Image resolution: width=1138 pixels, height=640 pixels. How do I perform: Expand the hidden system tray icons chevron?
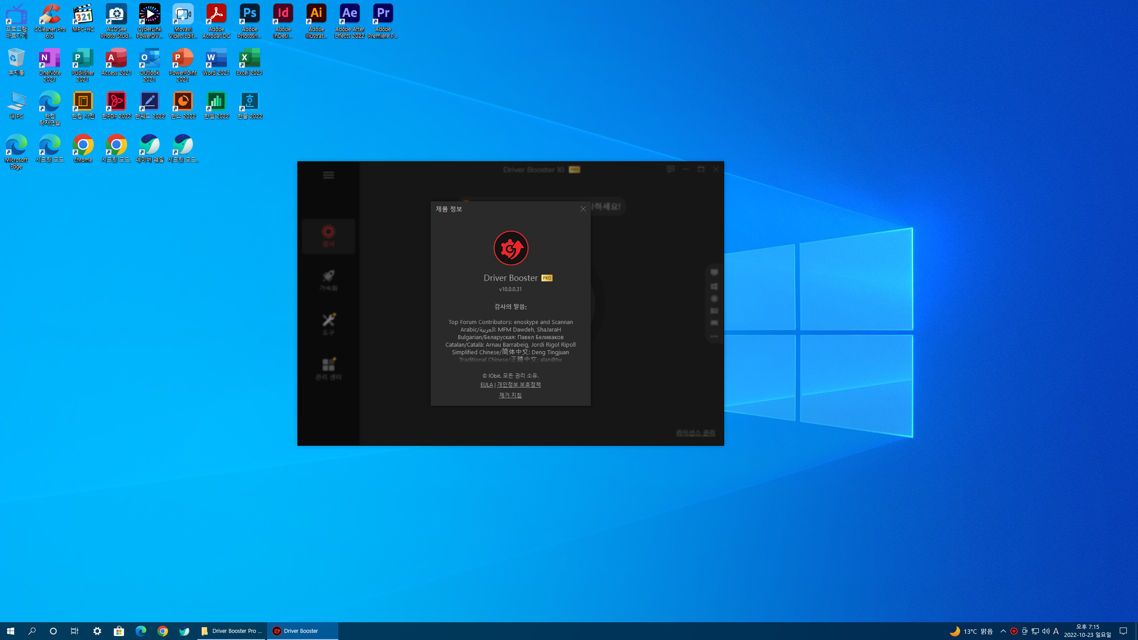click(x=1003, y=631)
